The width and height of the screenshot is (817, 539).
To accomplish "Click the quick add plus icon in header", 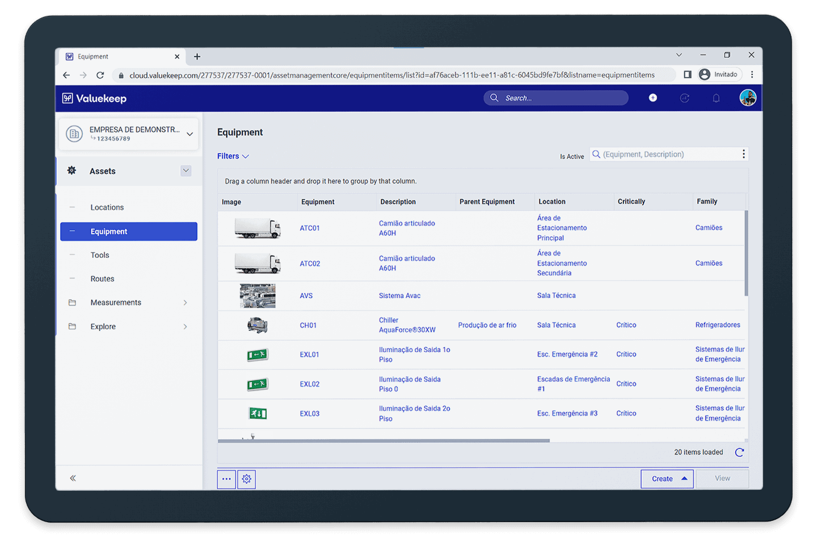I will click(x=652, y=98).
